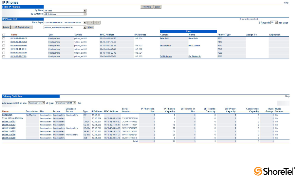Go to first page of IP phone list
Viewport: 299px width, 177px height.
coord(88,23)
